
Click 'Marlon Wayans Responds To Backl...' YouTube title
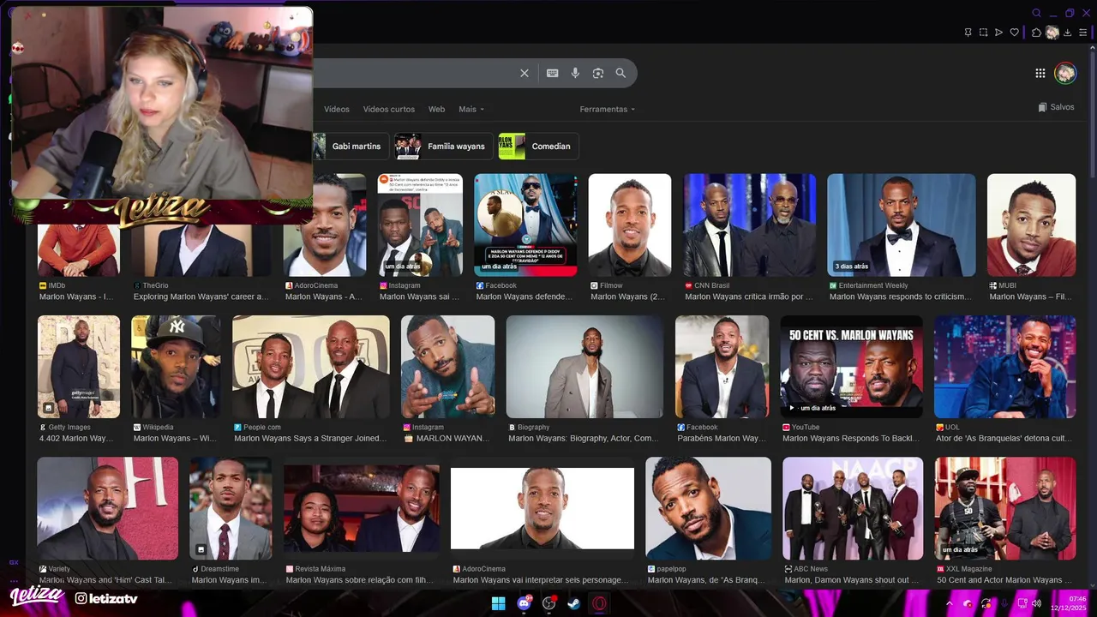[x=851, y=438]
